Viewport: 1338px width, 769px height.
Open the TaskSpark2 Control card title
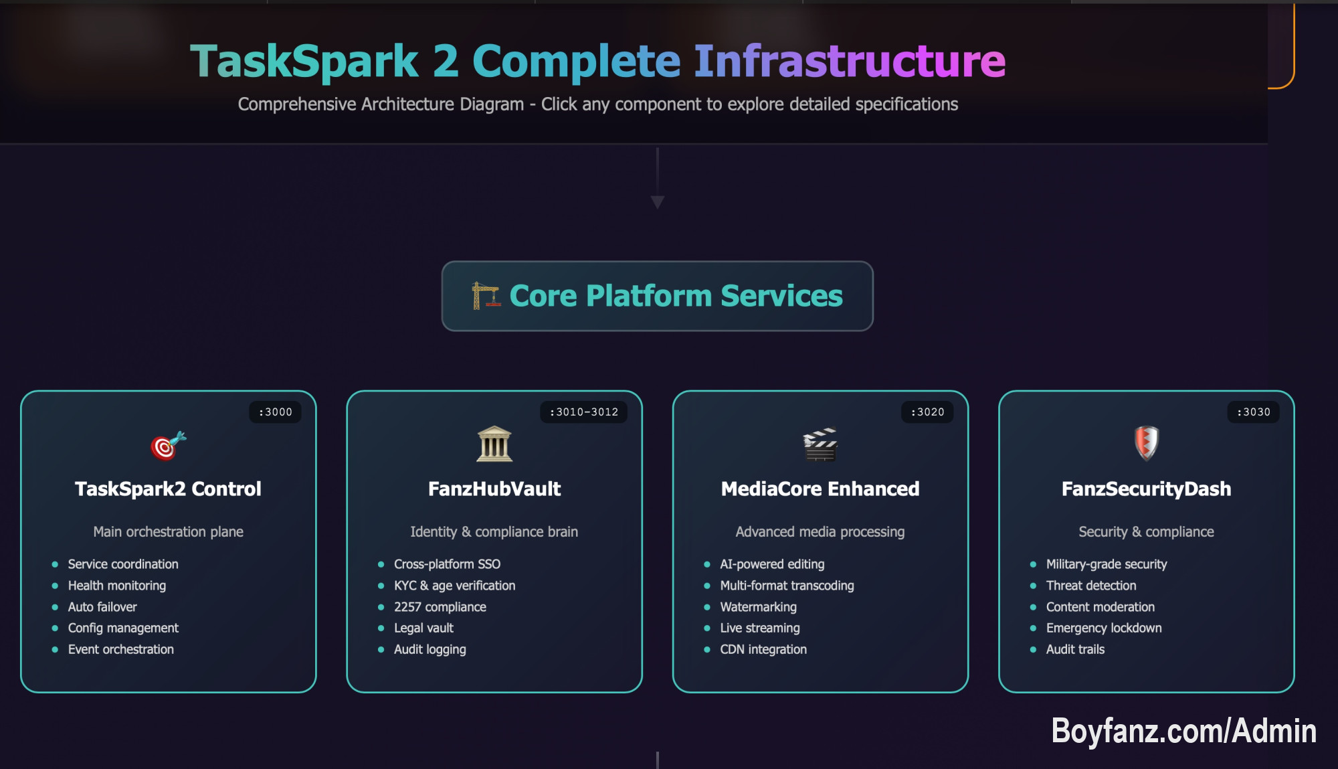[x=168, y=489]
